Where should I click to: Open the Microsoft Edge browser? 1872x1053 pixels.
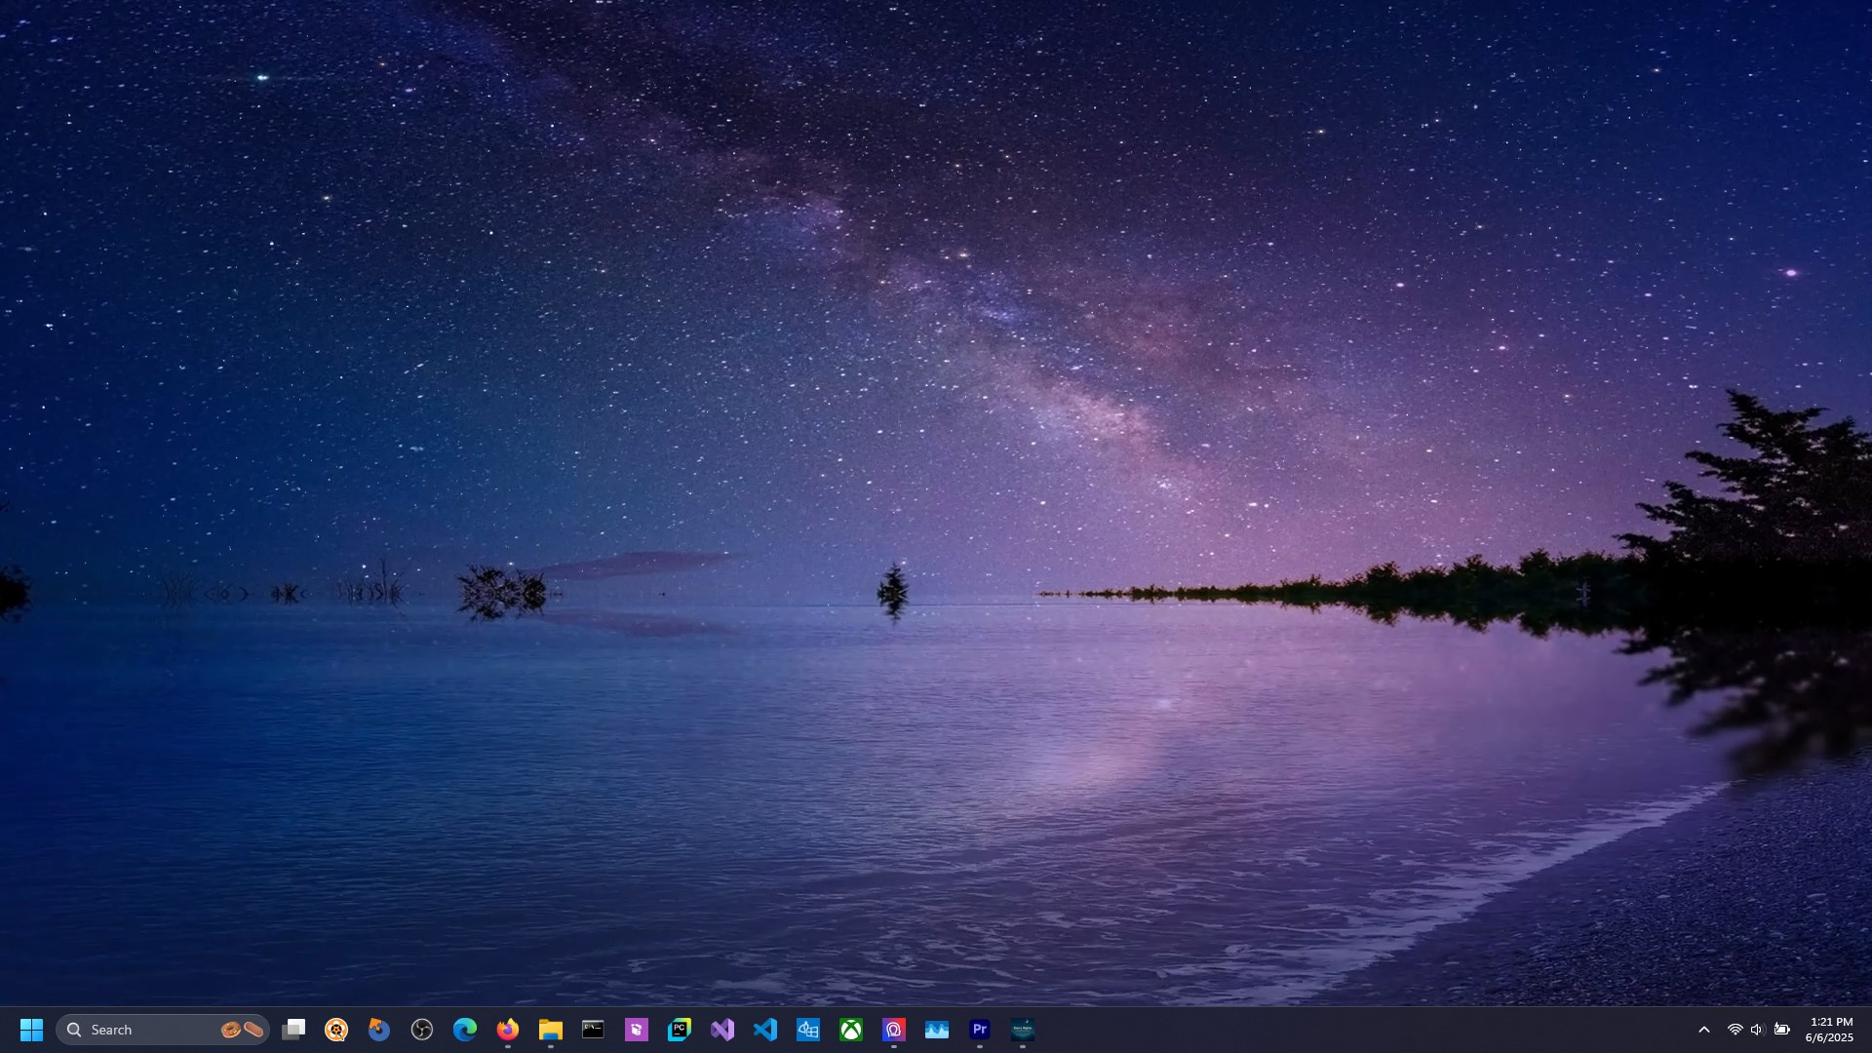tap(465, 1030)
